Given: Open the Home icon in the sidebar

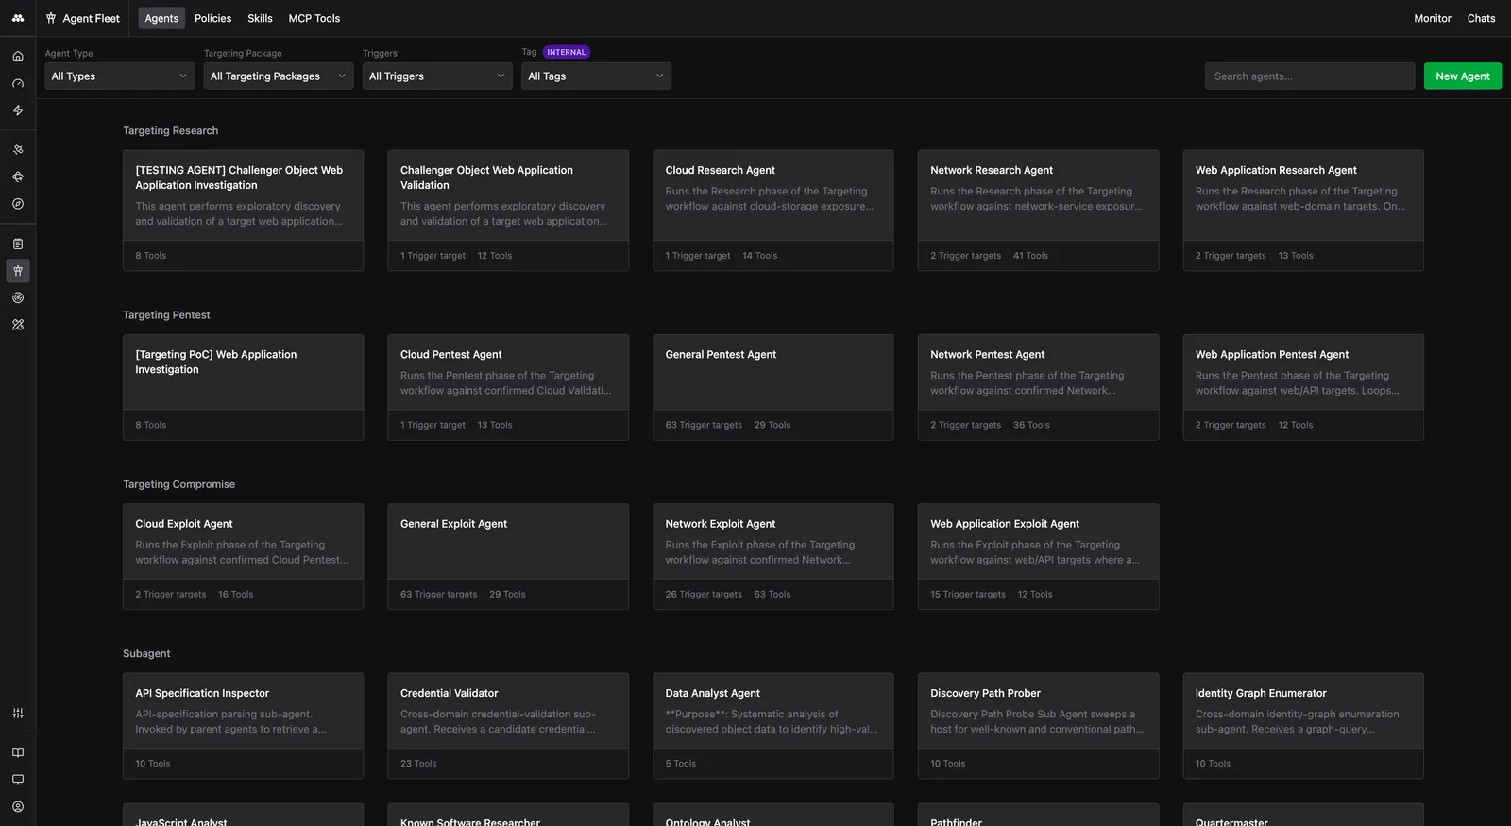Looking at the screenshot, I should [18, 57].
